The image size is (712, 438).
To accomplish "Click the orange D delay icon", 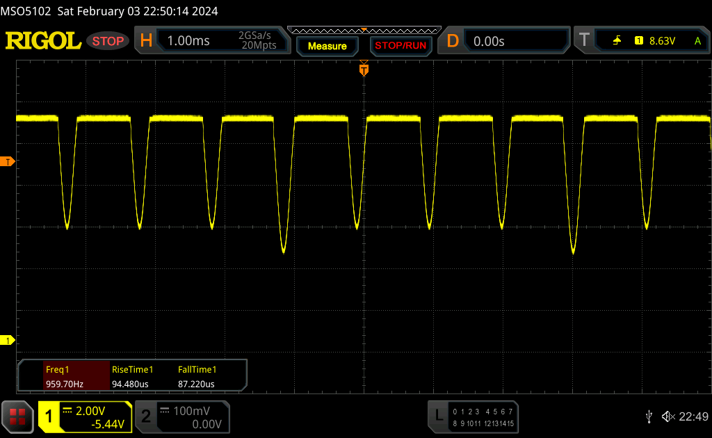I will [453, 41].
